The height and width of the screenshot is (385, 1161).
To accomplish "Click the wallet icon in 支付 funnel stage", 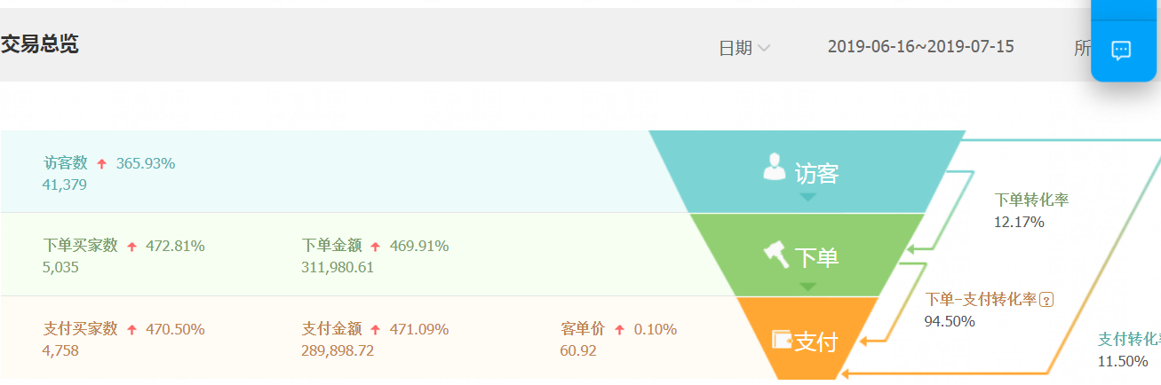I will pos(782,340).
